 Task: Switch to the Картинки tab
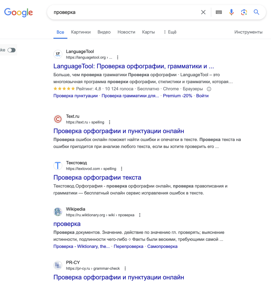click(x=81, y=32)
